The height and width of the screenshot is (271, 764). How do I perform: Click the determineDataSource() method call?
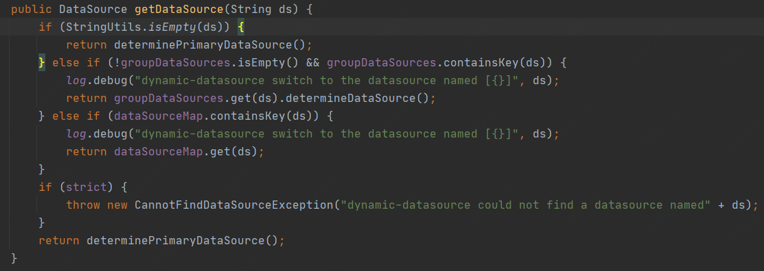click(357, 98)
